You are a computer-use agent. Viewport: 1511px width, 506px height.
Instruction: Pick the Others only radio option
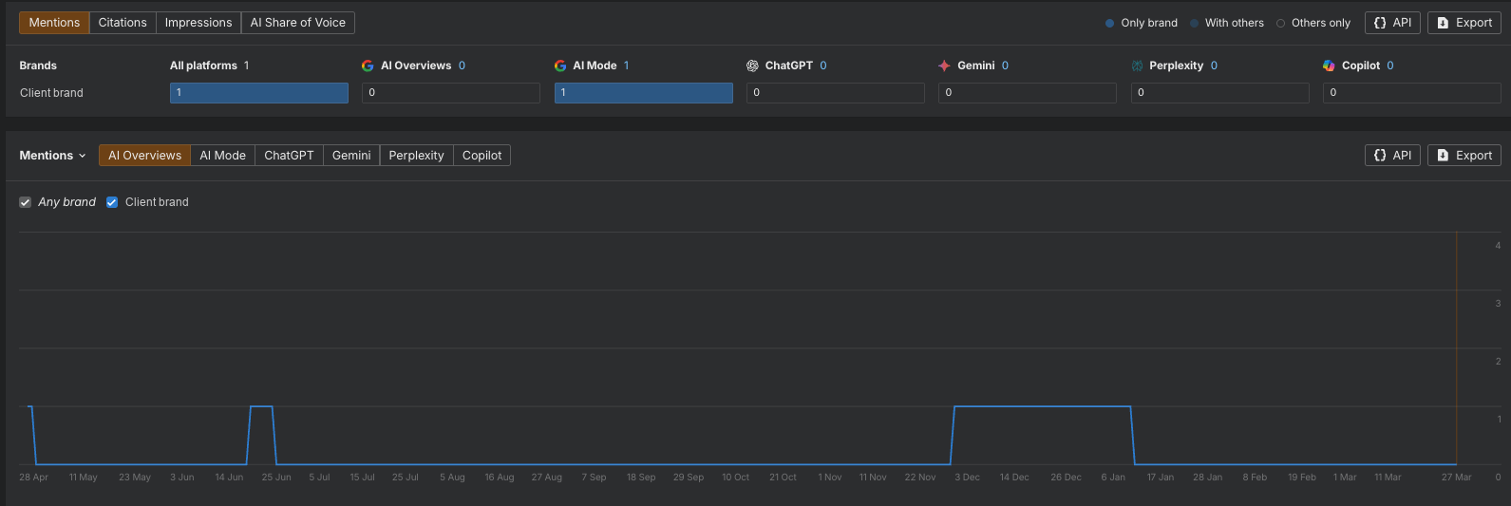point(1280,23)
